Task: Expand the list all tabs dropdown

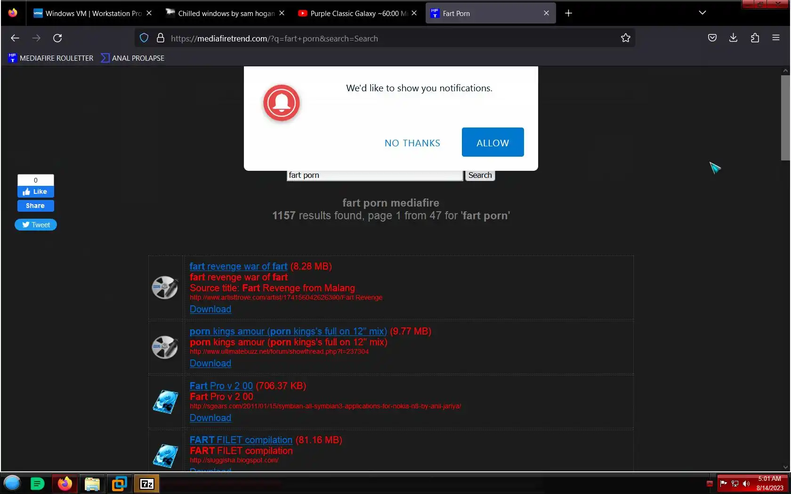Action: pyautogui.click(x=702, y=13)
